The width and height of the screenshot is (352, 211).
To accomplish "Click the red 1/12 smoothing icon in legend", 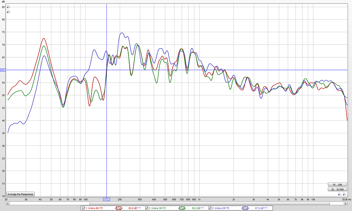I will [119, 208].
